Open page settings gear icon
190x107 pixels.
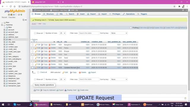click(x=183, y=10)
